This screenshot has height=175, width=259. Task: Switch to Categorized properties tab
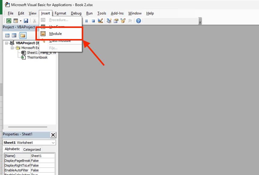pyautogui.click(x=32, y=149)
